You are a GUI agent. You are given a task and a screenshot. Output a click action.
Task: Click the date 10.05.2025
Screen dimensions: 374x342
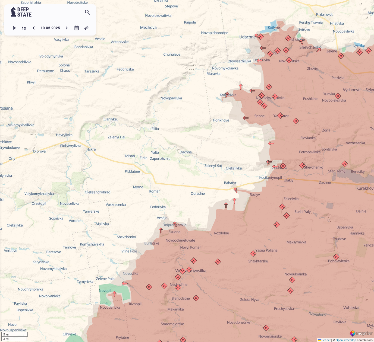50,28
